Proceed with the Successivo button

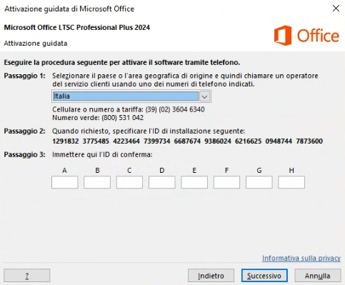[264, 276]
